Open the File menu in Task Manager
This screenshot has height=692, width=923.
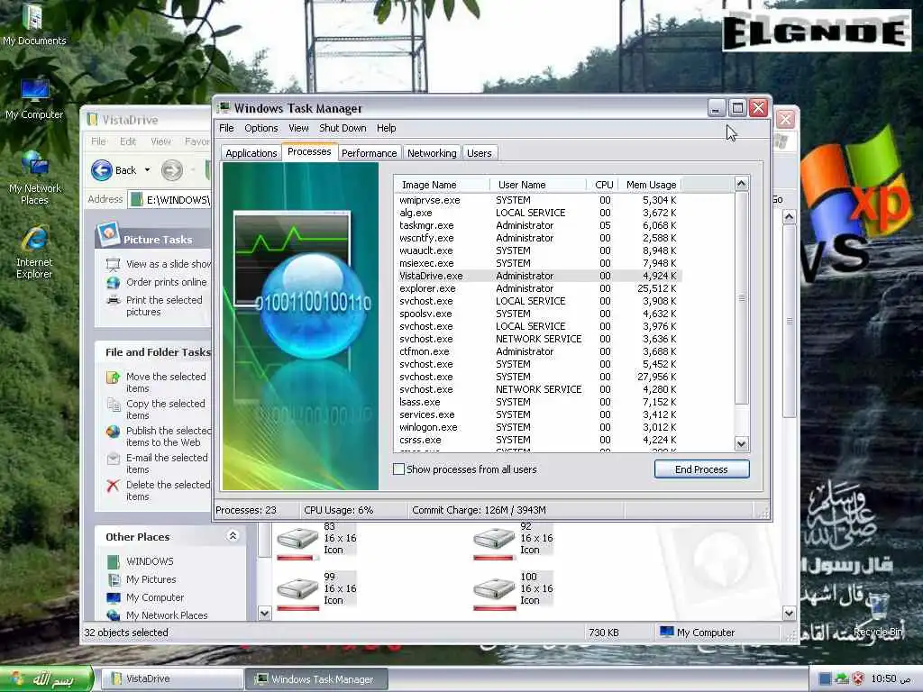click(x=226, y=128)
